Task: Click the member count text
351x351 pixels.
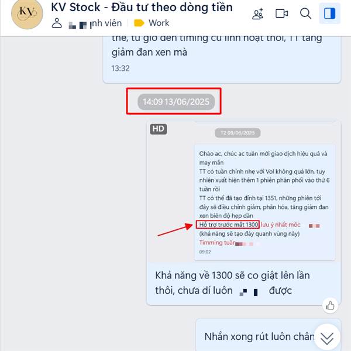Action: coord(95,23)
